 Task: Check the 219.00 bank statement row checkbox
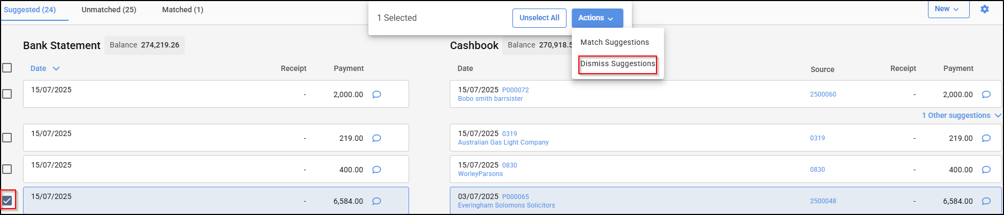click(x=7, y=138)
